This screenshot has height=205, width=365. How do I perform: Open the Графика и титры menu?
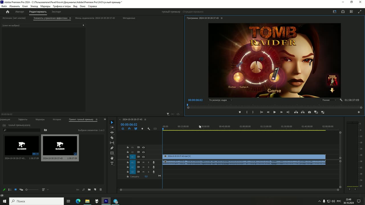62,6
